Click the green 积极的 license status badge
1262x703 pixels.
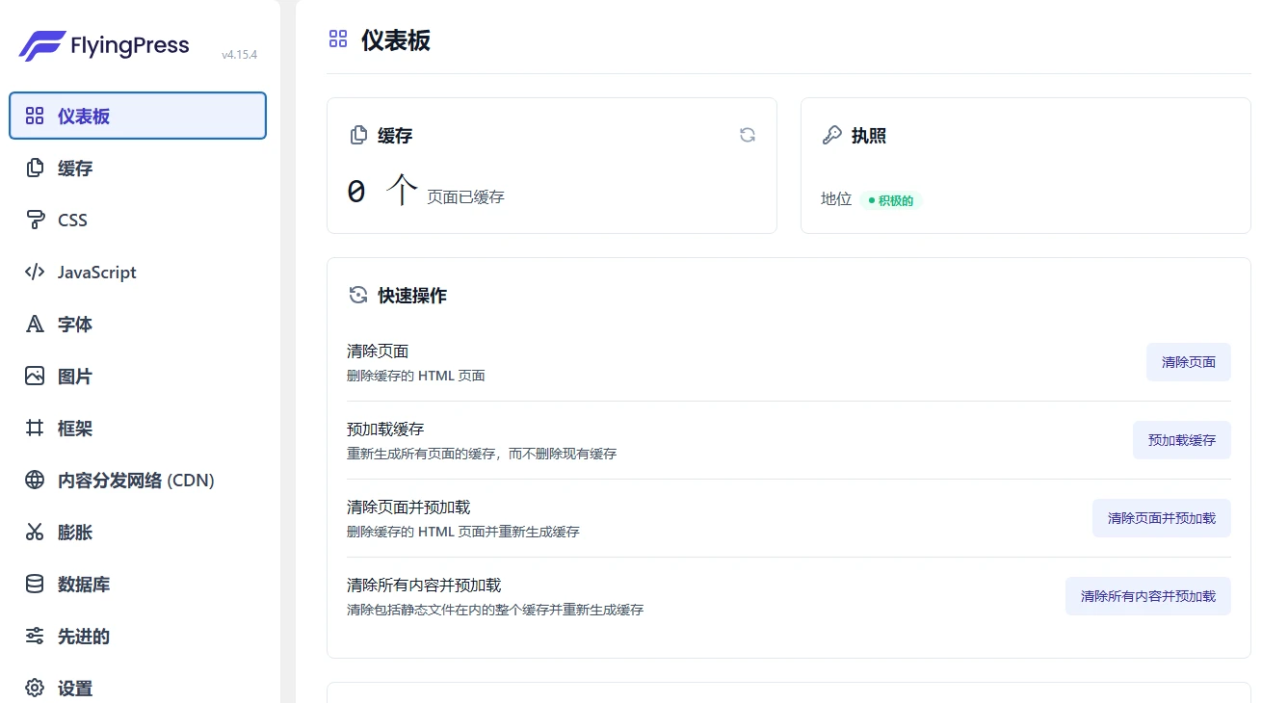tap(891, 200)
